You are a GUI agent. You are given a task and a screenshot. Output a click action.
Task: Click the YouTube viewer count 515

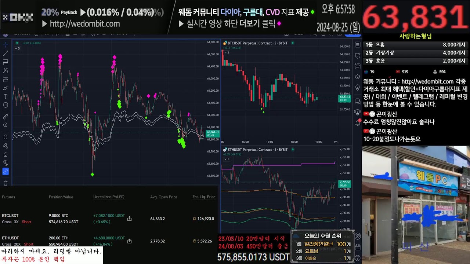coord(402,72)
